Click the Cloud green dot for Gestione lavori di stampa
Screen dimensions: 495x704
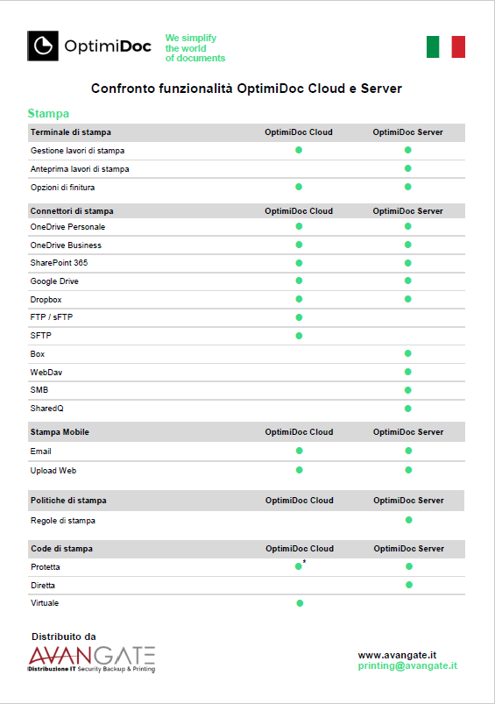tap(299, 150)
